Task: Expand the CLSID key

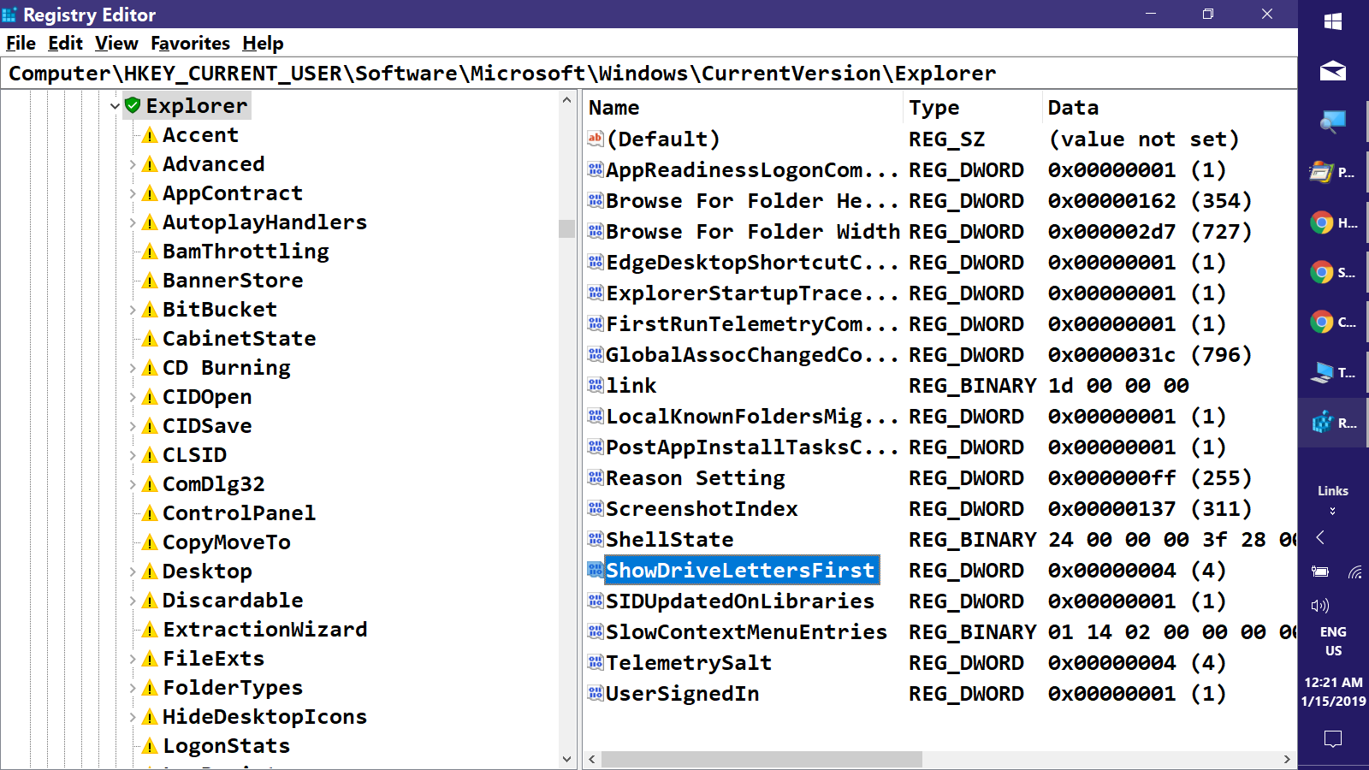Action: [133, 455]
